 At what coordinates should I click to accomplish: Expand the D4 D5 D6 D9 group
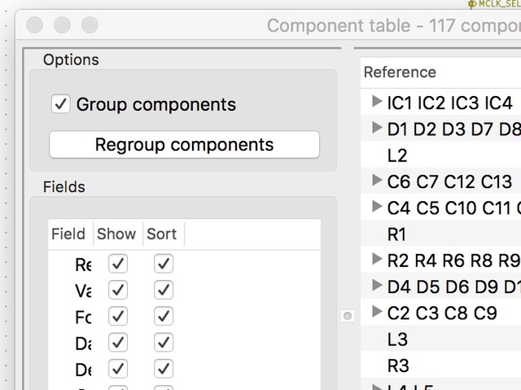[376, 285]
